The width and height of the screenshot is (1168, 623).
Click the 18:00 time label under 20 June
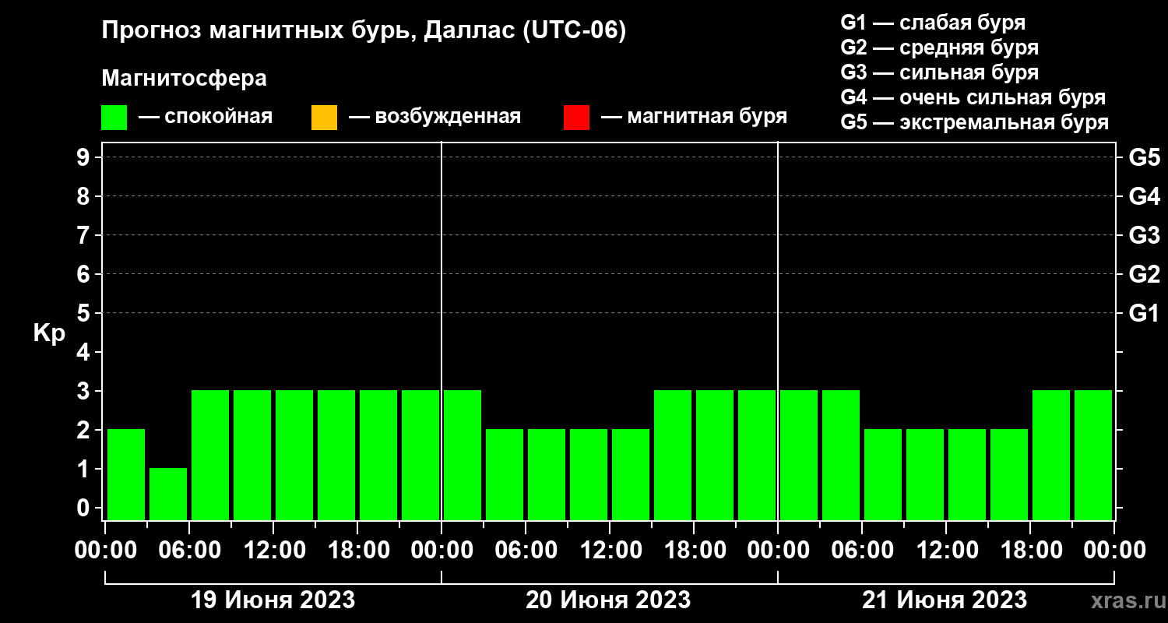(x=695, y=551)
